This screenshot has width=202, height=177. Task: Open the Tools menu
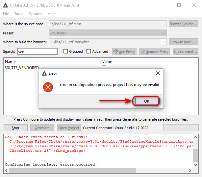pos(18,14)
